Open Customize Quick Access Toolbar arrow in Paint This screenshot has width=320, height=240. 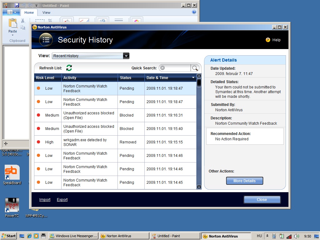36,6
